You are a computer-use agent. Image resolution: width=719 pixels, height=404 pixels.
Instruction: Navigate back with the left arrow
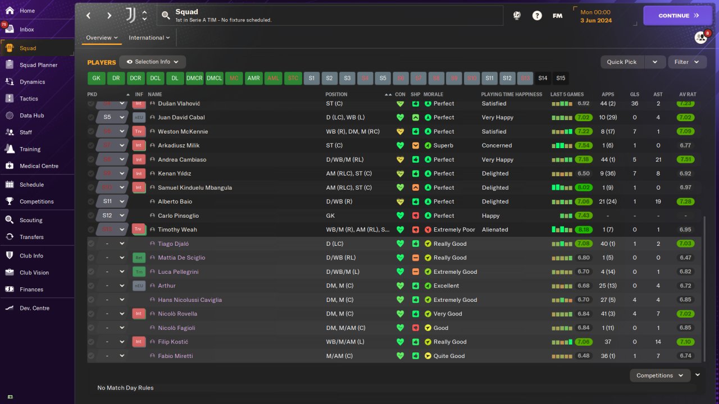(x=89, y=16)
